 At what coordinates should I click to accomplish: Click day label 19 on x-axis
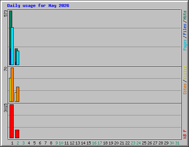[111, 143]
